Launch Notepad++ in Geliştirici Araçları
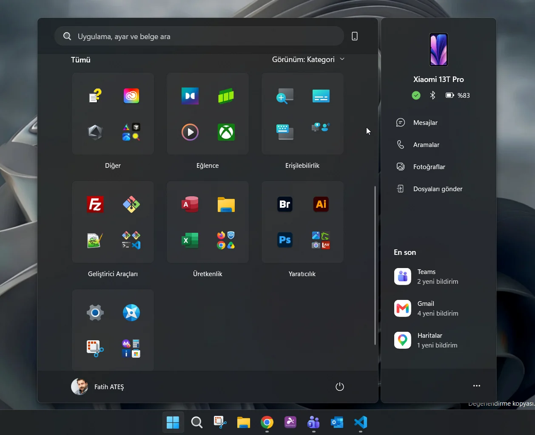This screenshot has width=535, height=435. [x=95, y=240]
